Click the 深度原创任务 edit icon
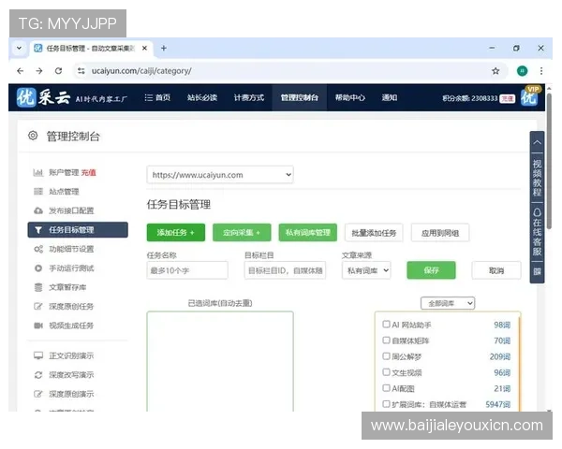This screenshot has width=562, height=449. click(x=38, y=307)
